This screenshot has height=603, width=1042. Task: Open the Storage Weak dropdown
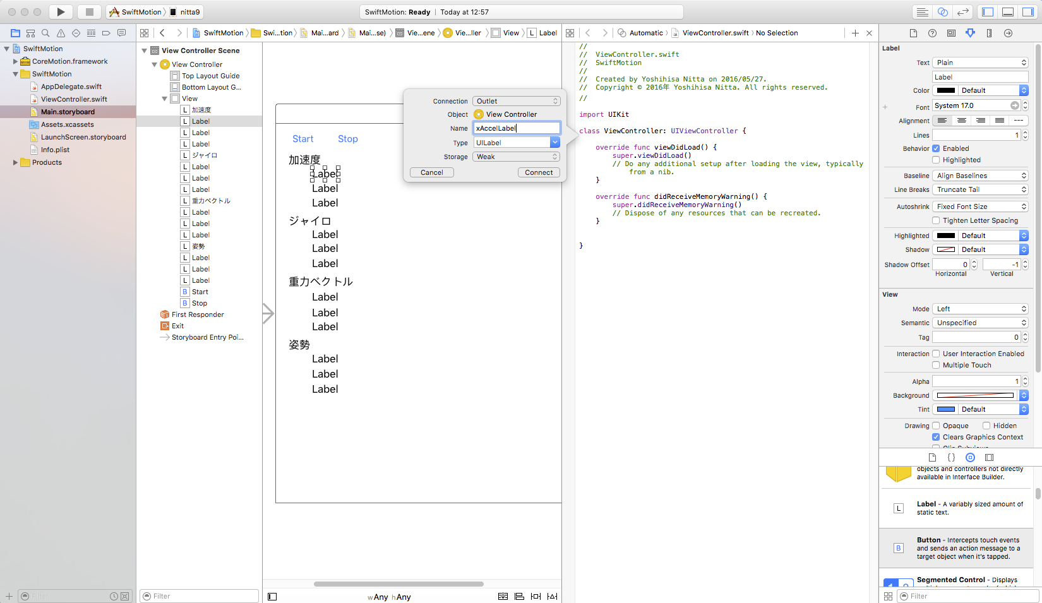point(516,157)
